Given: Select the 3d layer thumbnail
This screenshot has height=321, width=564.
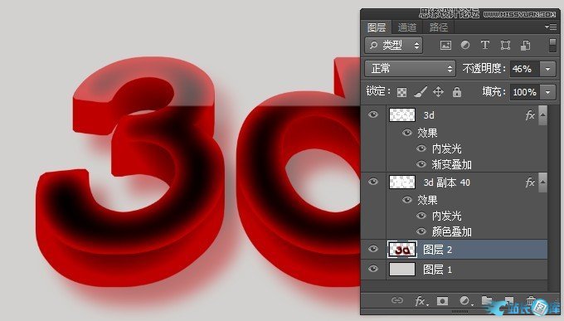Looking at the screenshot, I should (402, 114).
